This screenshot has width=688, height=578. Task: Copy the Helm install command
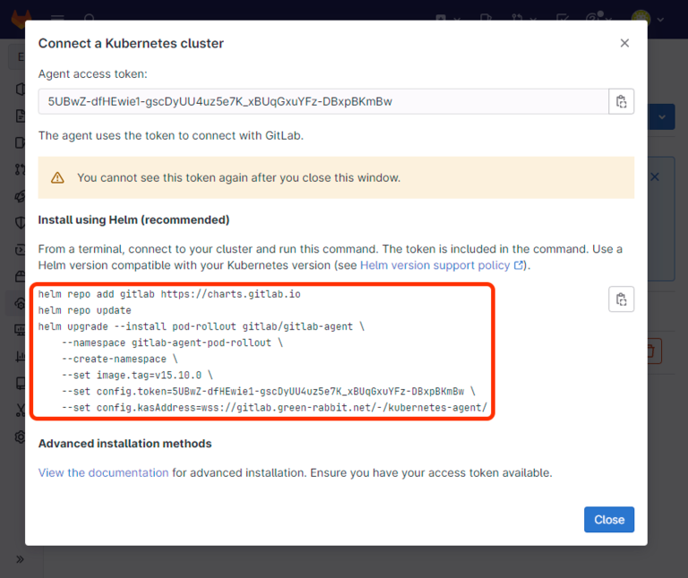[621, 299]
